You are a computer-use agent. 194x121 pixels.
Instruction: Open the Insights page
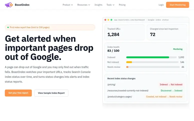pos(98,5)
